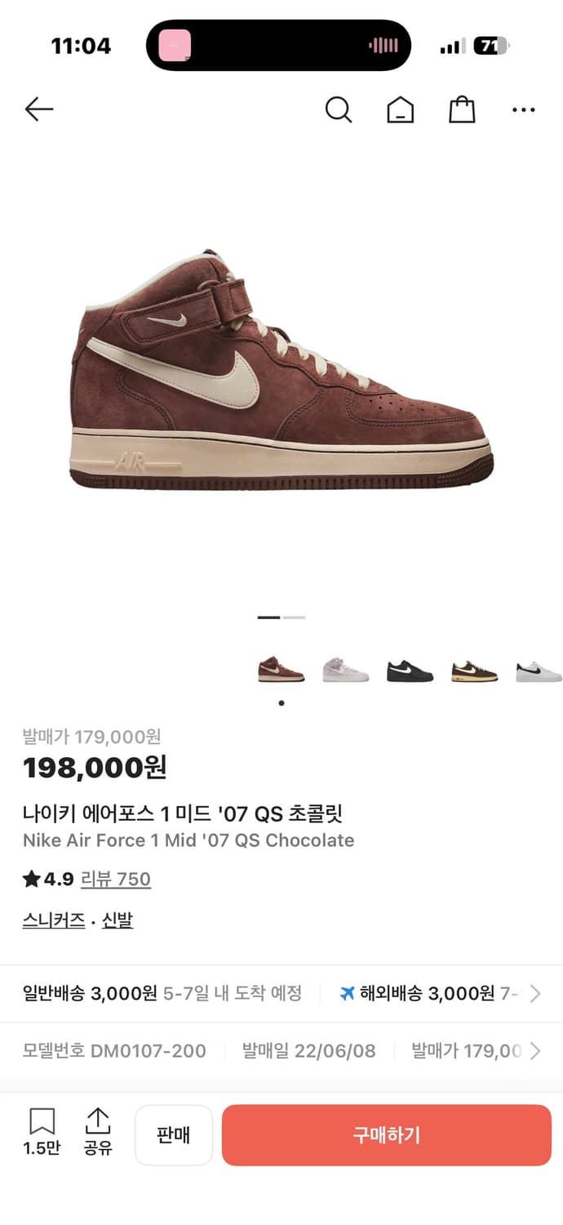The width and height of the screenshot is (563, 1225).
Task: Select the black shoe color thumbnail
Action: coord(410,671)
